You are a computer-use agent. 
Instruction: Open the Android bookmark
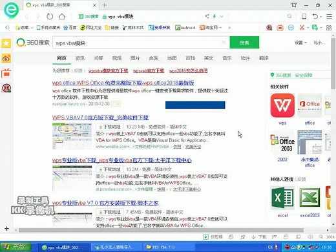185,28
